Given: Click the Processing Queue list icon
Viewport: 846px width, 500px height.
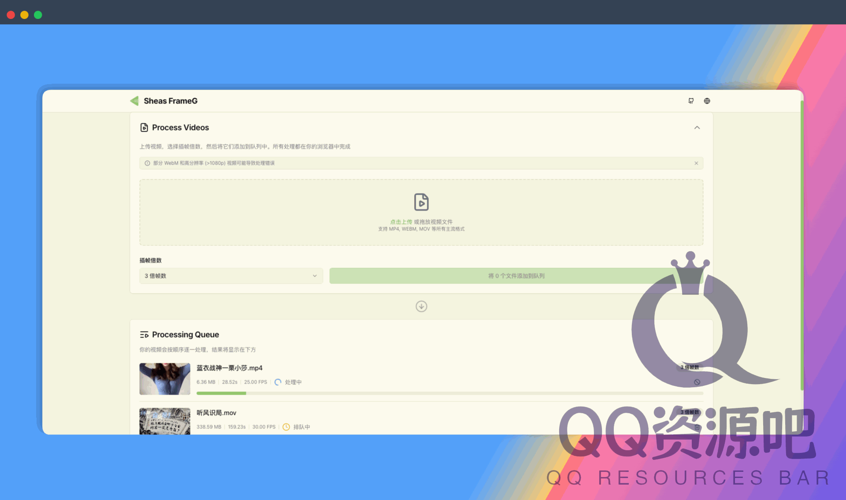Looking at the screenshot, I should click(x=144, y=335).
